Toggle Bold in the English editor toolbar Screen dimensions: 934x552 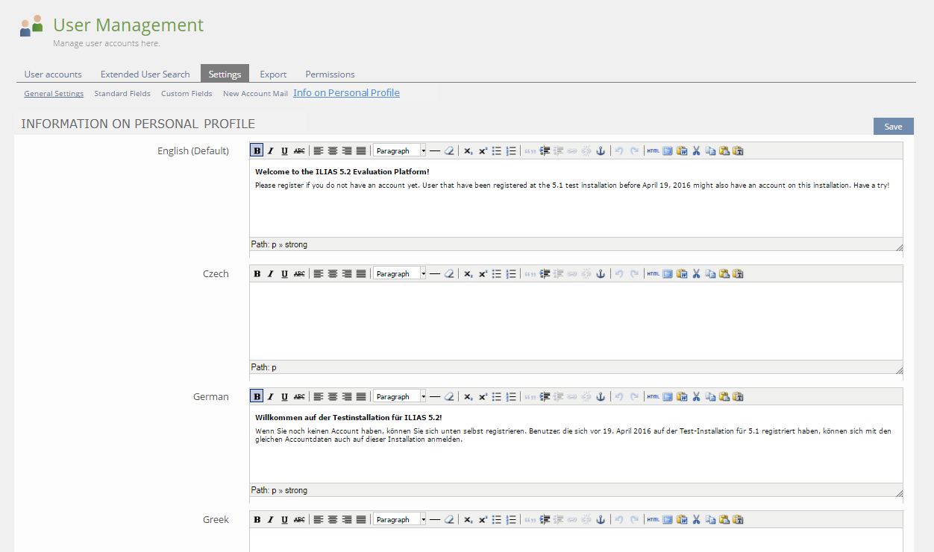pyautogui.click(x=257, y=150)
